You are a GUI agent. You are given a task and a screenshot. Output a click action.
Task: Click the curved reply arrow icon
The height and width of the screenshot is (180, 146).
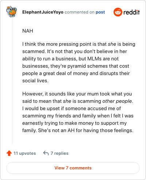tap(46, 153)
